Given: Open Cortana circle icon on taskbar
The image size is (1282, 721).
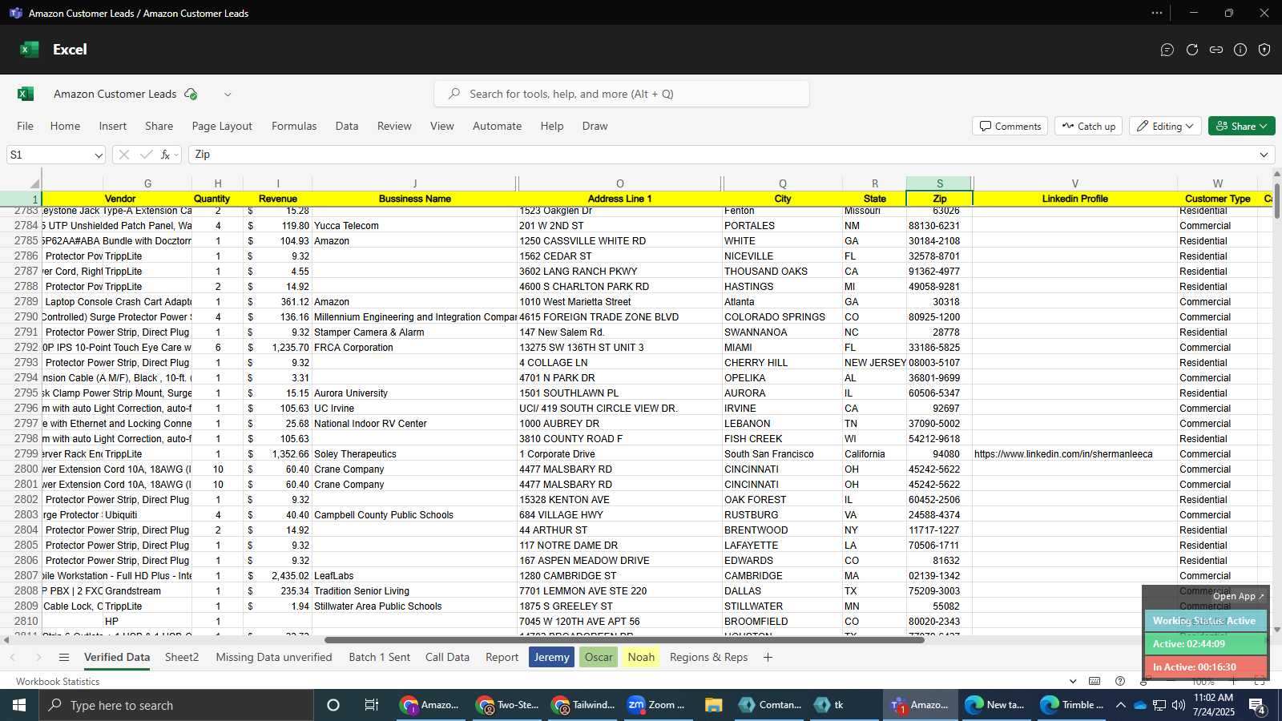Looking at the screenshot, I should tap(333, 705).
